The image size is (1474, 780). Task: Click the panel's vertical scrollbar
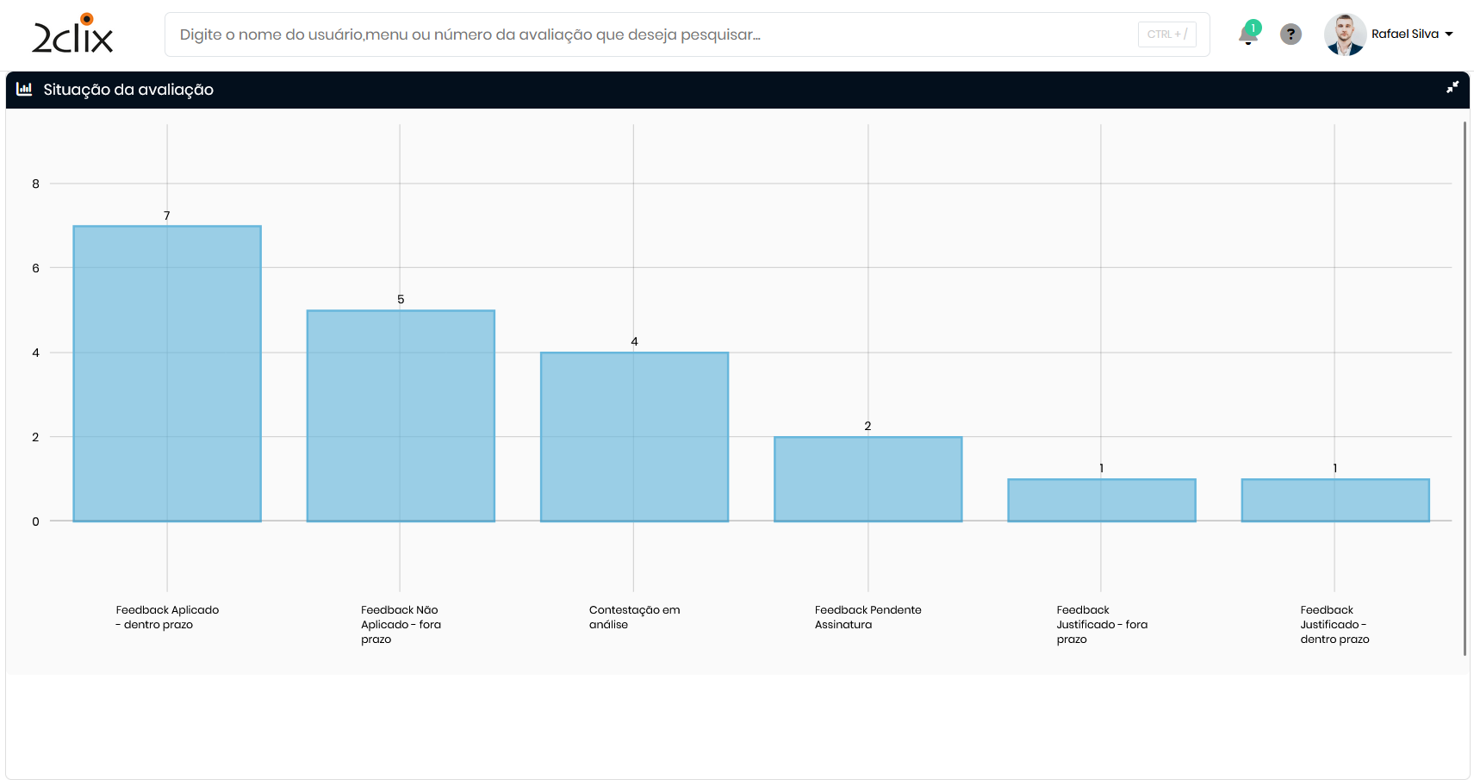(1464, 388)
